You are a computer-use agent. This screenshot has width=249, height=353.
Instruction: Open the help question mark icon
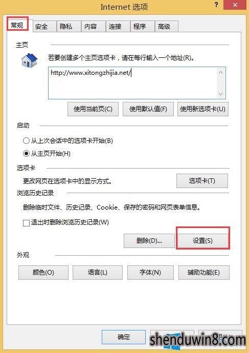click(x=216, y=5)
